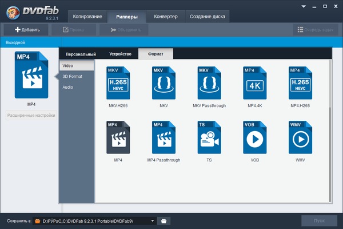The height and width of the screenshot is (229, 343).
Task: Choose the MKV format icon
Action: [163, 84]
